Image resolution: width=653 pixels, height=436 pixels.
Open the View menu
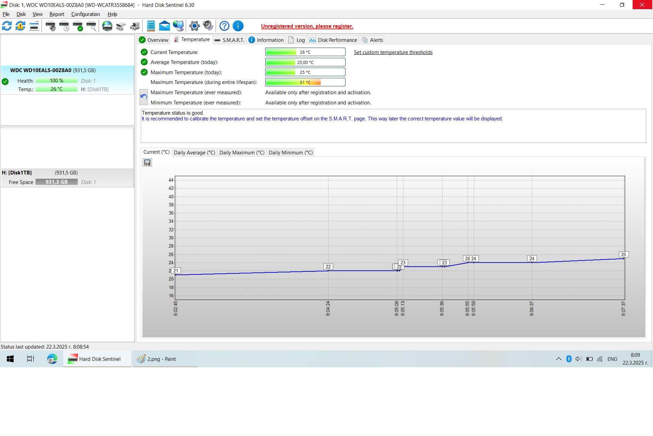point(37,14)
